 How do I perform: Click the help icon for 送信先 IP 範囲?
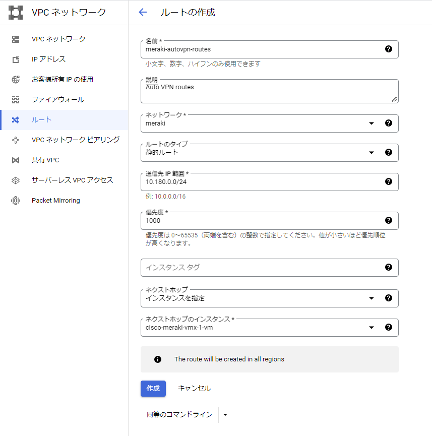click(x=388, y=181)
